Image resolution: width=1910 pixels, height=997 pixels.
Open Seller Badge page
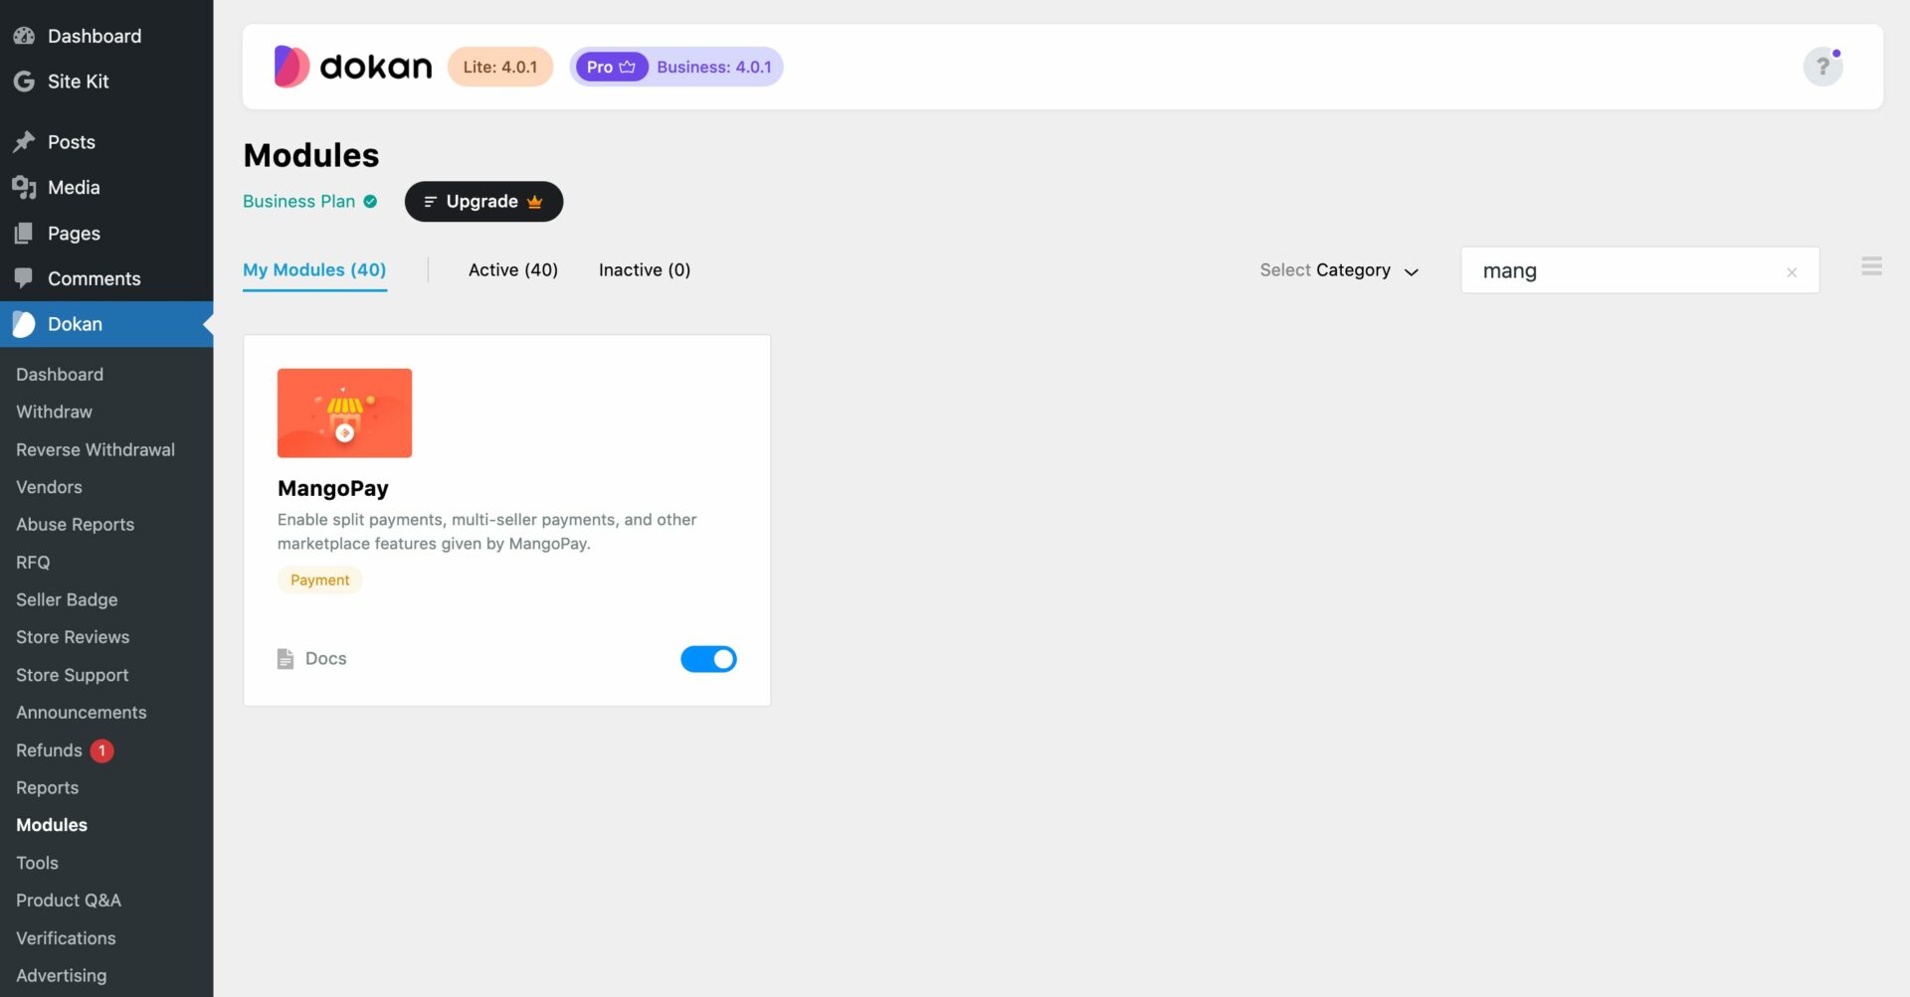point(67,600)
